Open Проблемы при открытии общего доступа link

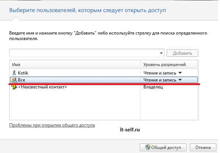point(52,125)
